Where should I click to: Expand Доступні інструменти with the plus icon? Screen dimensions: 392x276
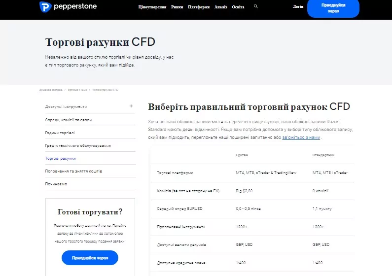(131, 106)
